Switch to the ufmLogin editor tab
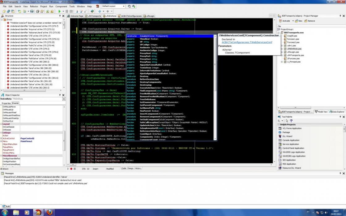This screenshot has width=346, height=216. pyautogui.click(x=149, y=16)
